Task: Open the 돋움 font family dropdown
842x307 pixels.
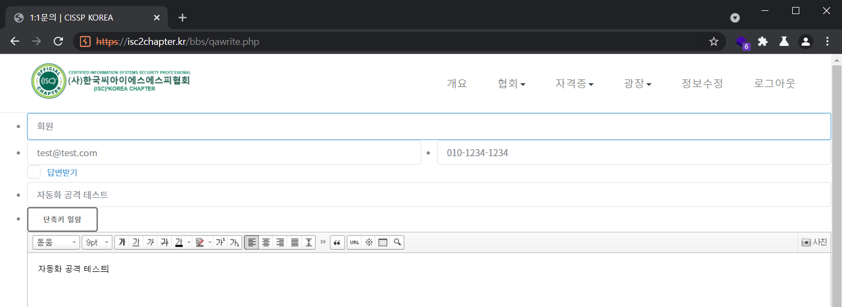Action: pyautogui.click(x=56, y=243)
